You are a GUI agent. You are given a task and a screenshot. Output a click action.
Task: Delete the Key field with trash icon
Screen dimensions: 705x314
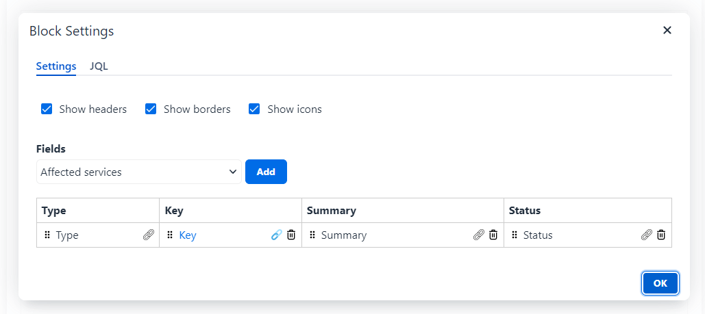tap(291, 235)
